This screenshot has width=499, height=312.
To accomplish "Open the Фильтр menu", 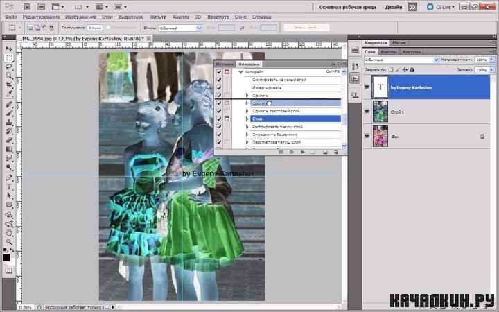I will (x=158, y=17).
